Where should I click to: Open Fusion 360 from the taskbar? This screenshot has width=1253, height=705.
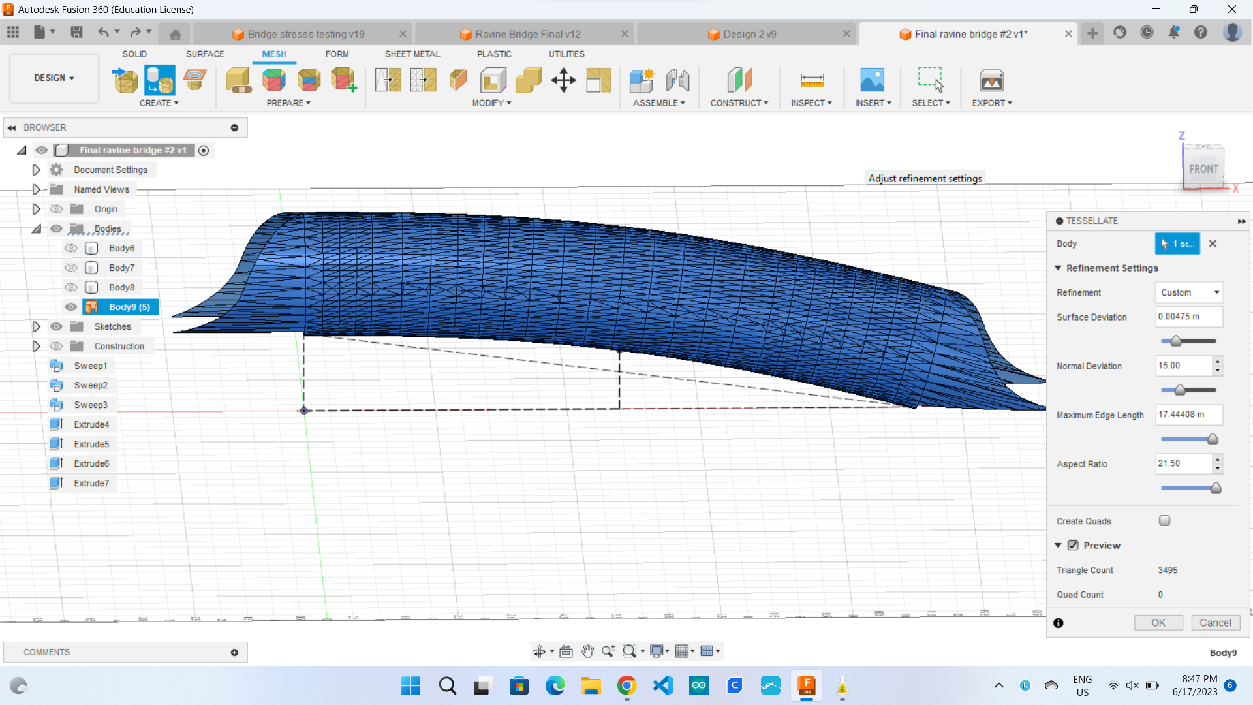(807, 685)
